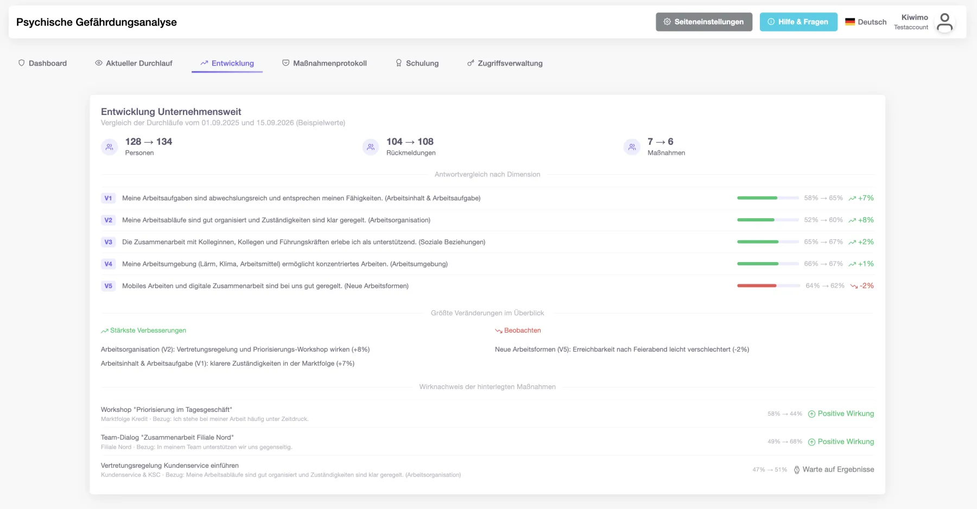
Task: Click the 128 → 134 Personen value
Action: point(149,142)
